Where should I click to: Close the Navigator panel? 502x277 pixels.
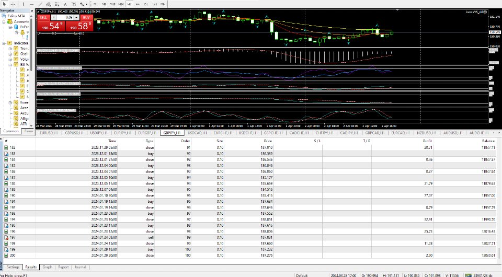click(32, 10)
